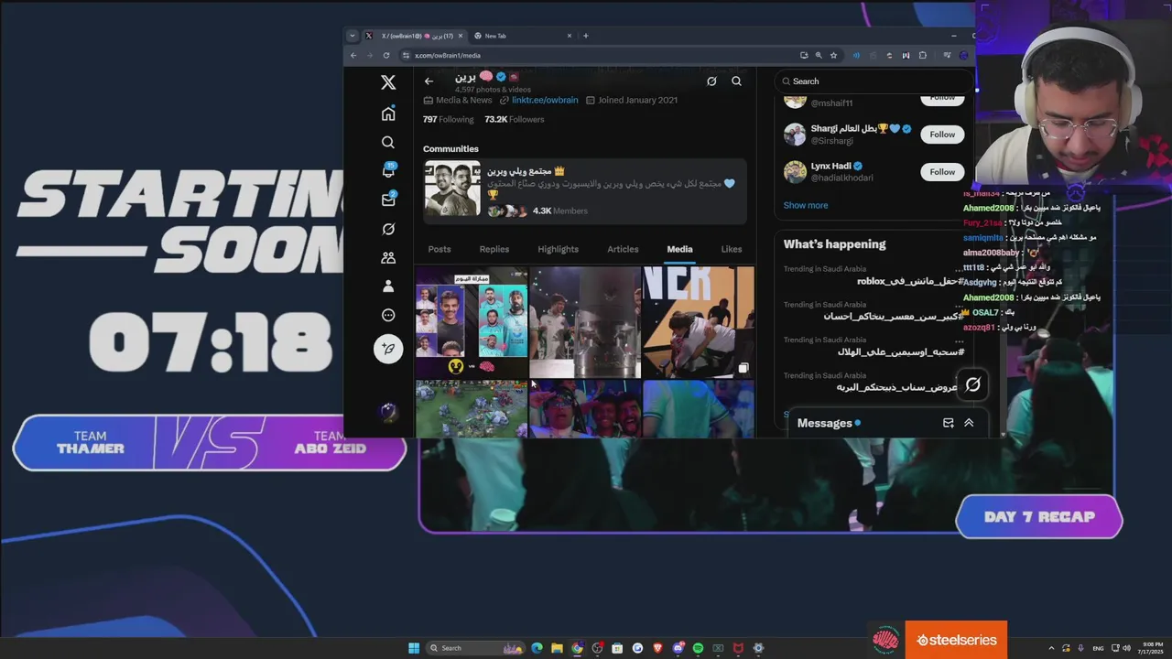
Task: Compose new message in Messages drawer
Action: tap(949, 423)
